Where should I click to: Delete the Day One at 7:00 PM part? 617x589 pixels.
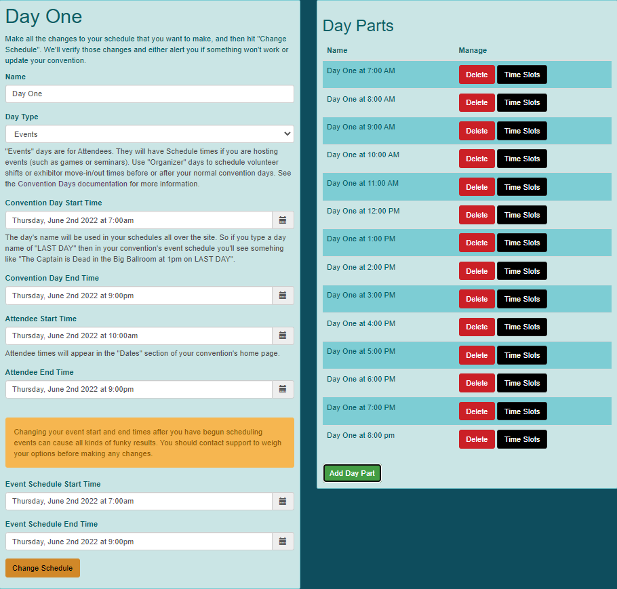pos(477,411)
